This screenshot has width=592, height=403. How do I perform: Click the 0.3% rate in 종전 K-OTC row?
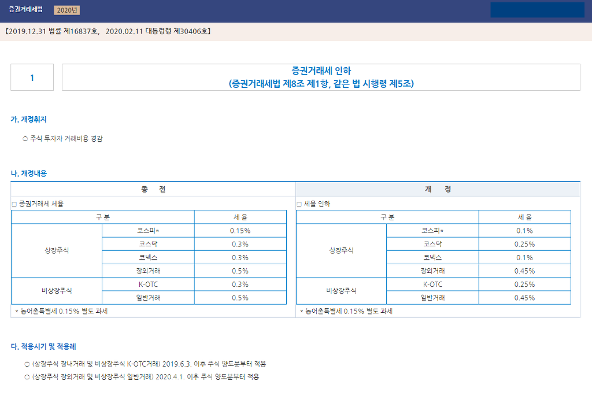point(240,284)
